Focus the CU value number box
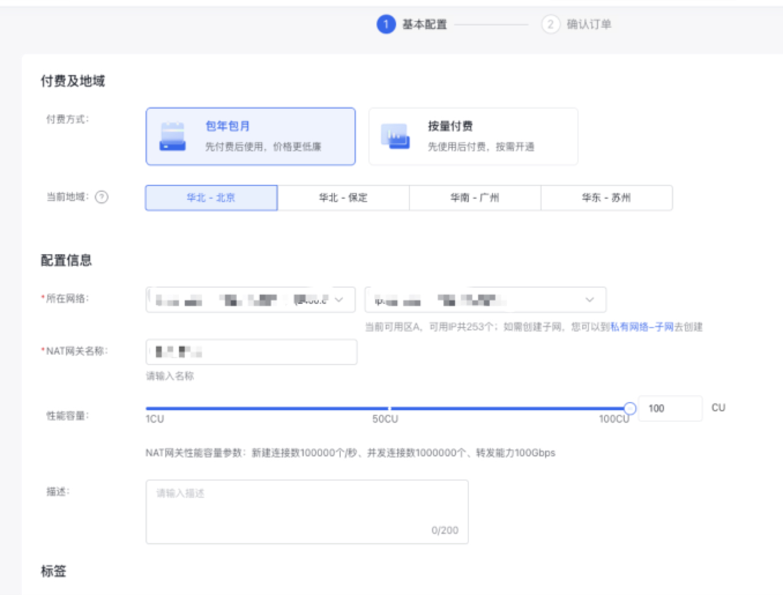This screenshot has width=783, height=595. coord(670,408)
